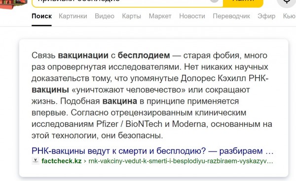Viewport: 296px width, 181px height.
Task: Switch to the Картинки tab
Action: (73, 16)
